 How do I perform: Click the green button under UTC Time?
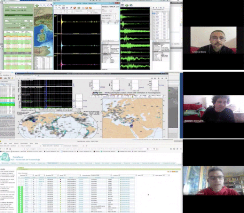tap(19, 15)
